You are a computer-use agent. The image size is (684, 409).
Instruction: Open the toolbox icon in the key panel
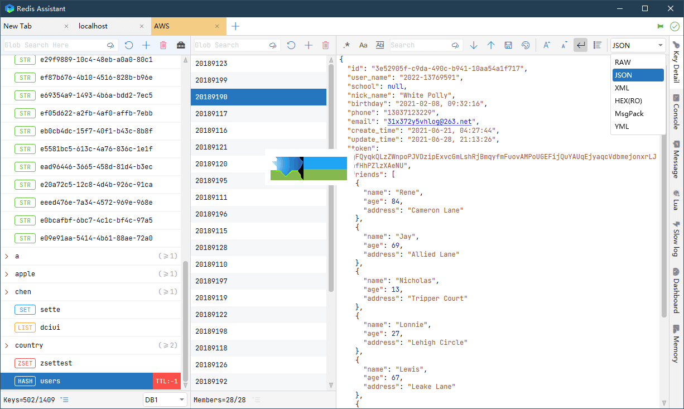[181, 45]
